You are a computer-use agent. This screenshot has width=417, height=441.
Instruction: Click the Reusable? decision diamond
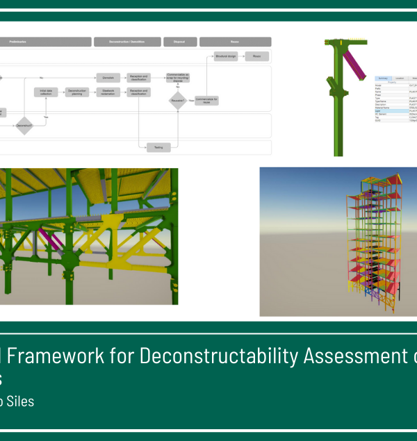point(179,100)
